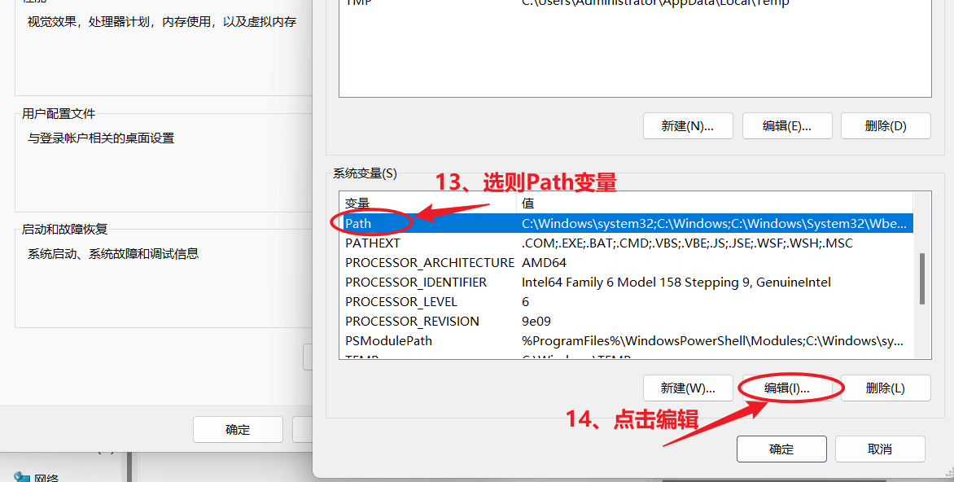Click system variables New(W) button
Screen dimensions: 954x482
(688, 388)
